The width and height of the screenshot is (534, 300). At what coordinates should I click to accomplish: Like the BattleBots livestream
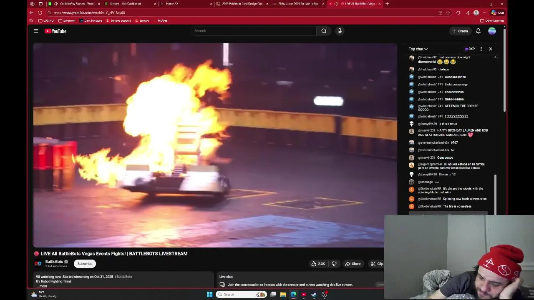point(318,264)
